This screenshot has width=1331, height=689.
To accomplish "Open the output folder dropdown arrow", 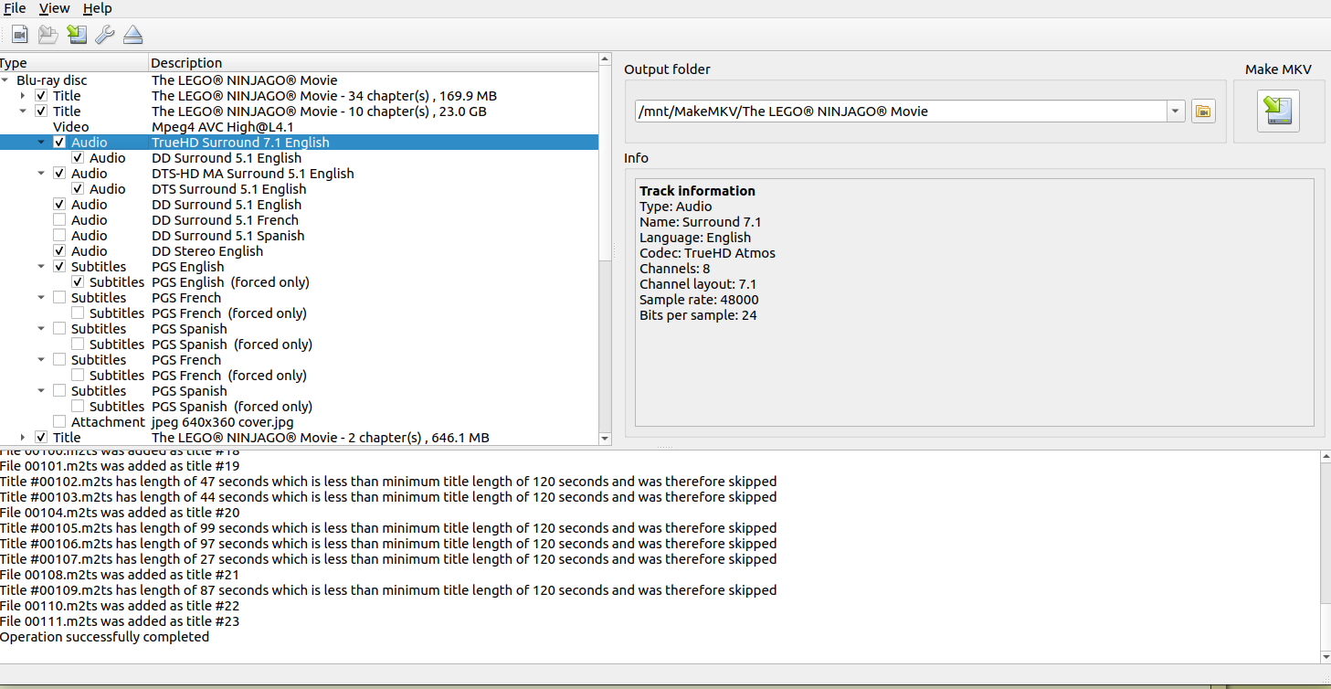I will [1176, 111].
